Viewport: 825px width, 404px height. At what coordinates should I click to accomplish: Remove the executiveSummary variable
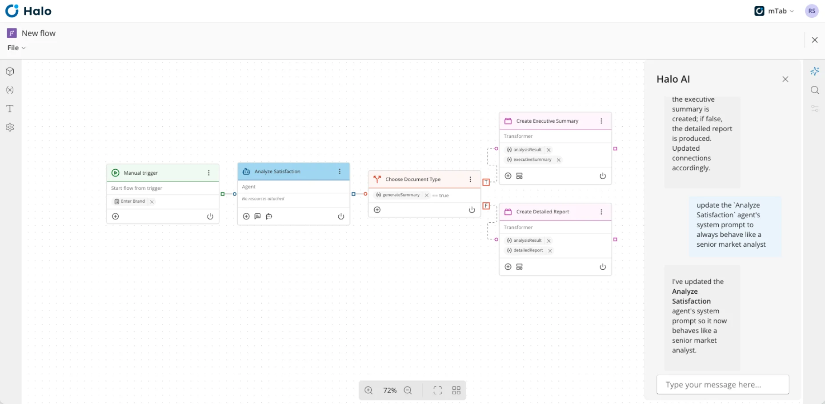click(559, 160)
